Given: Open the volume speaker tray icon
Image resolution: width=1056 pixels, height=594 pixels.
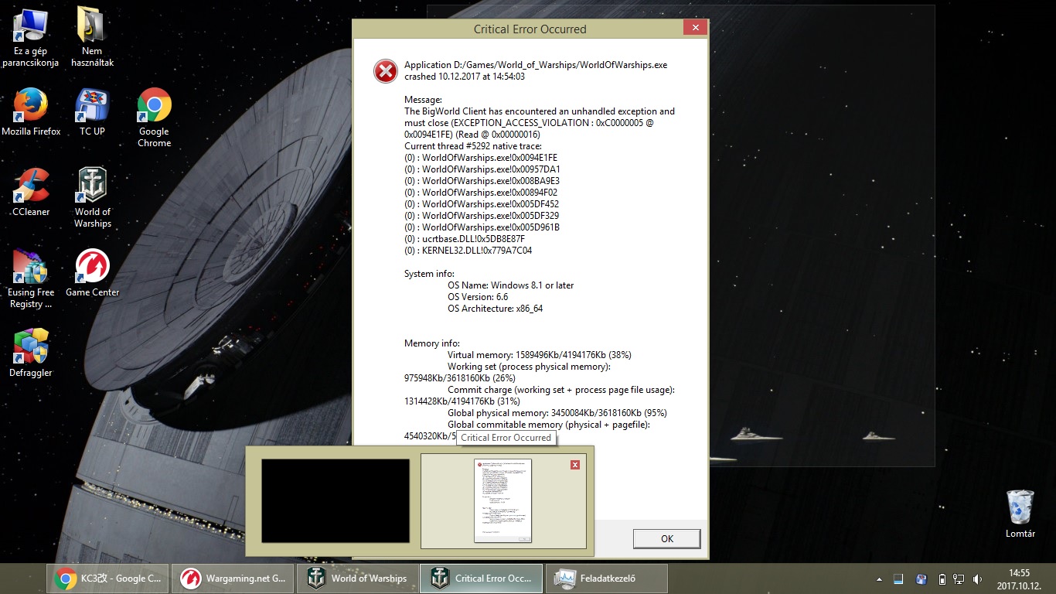Looking at the screenshot, I should (978, 579).
